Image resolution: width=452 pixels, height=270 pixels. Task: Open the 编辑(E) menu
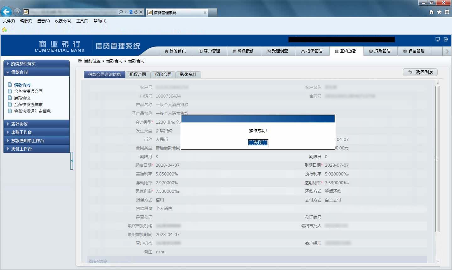[x=26, y=21]
